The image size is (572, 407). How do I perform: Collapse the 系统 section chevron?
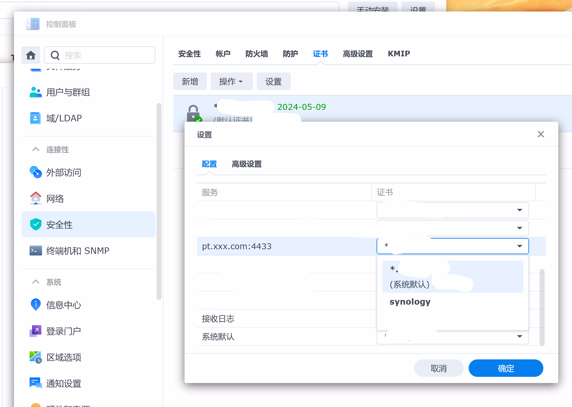point(36,282)
